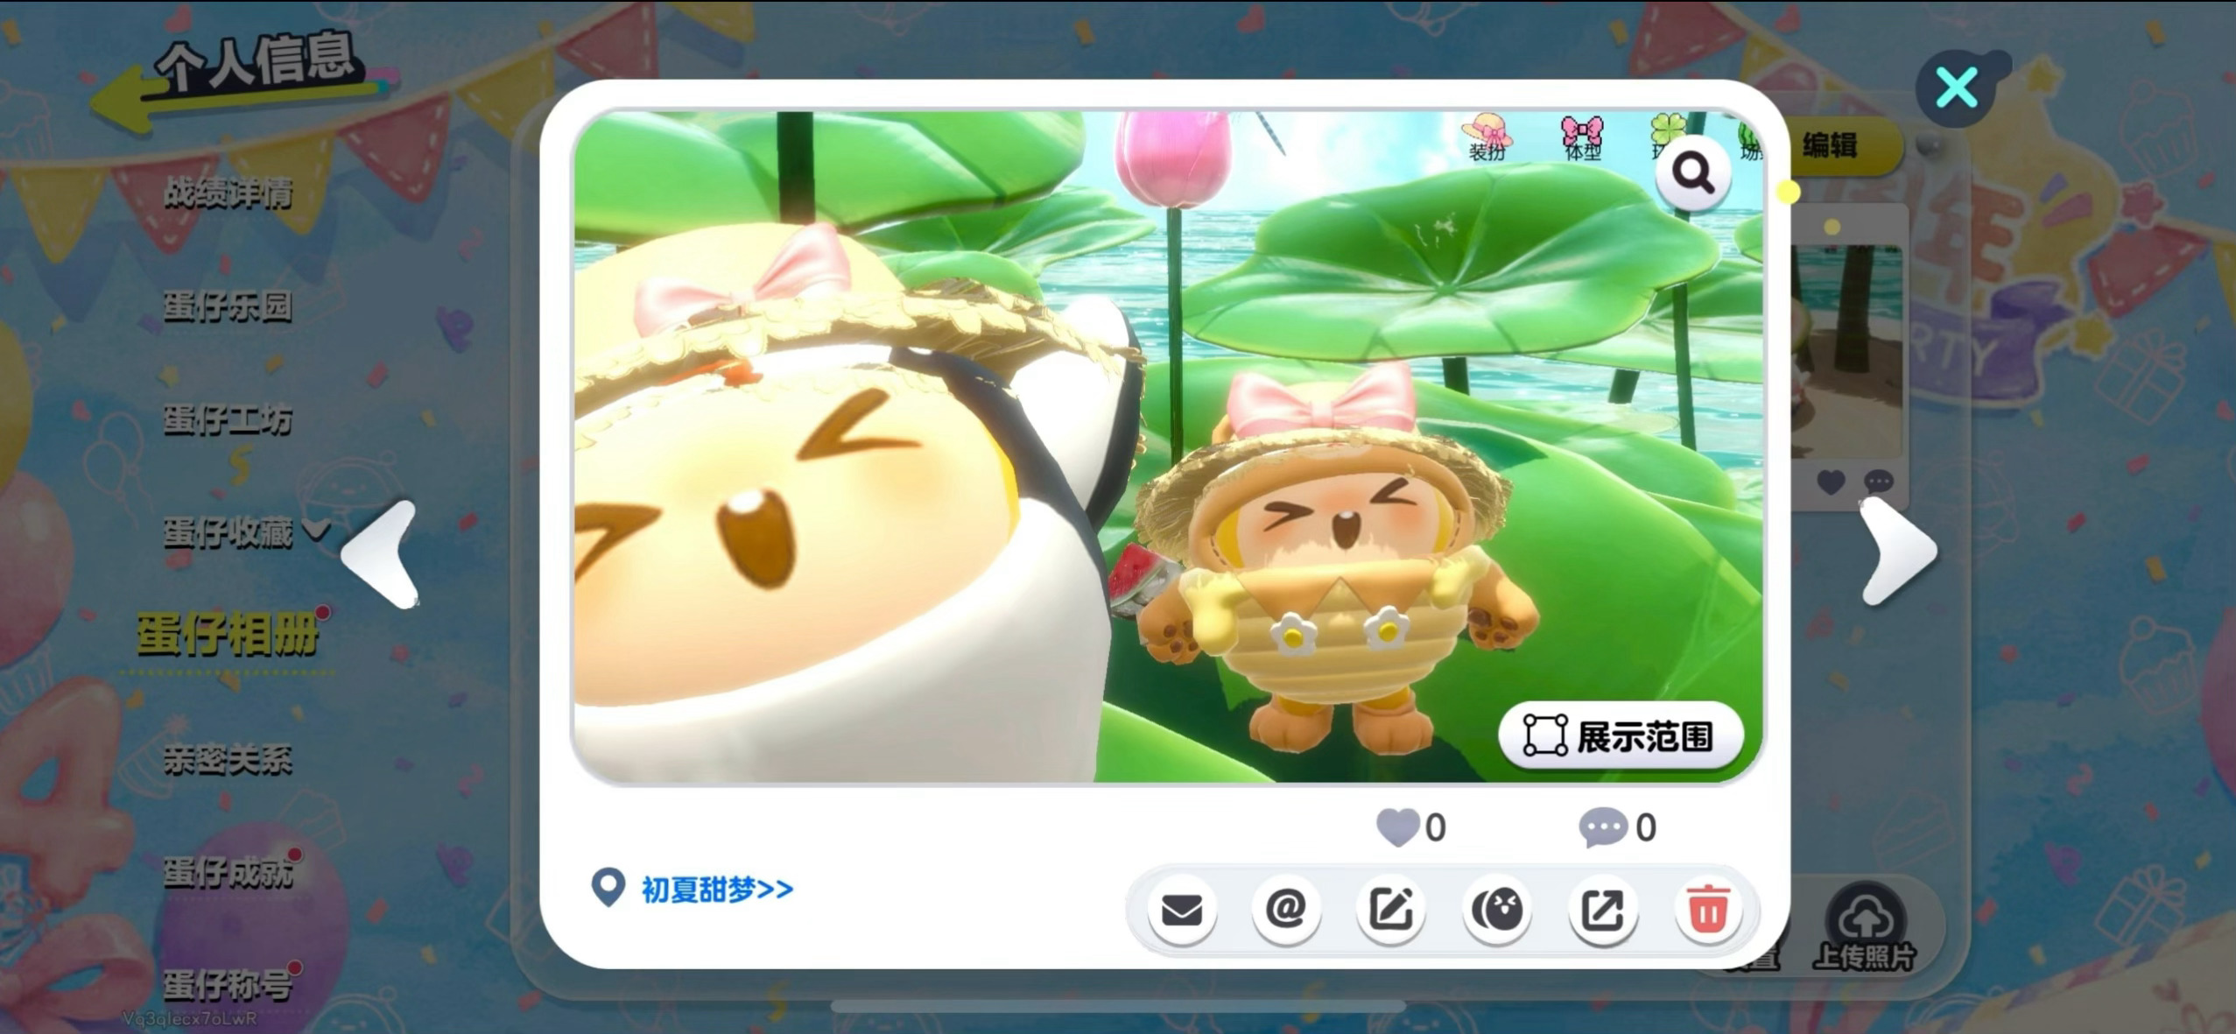Click the location pin icon
The width and height of the screenshot is (2236, 1034).
(x=608, y=888)
